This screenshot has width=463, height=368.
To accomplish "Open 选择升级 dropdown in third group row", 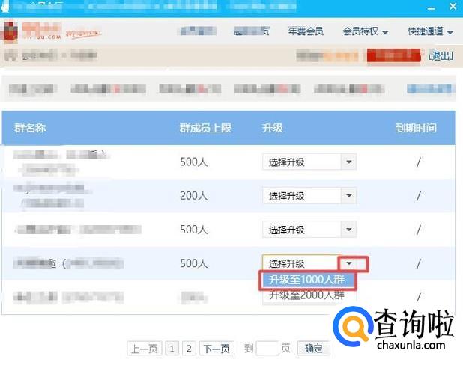I will 309,230.
